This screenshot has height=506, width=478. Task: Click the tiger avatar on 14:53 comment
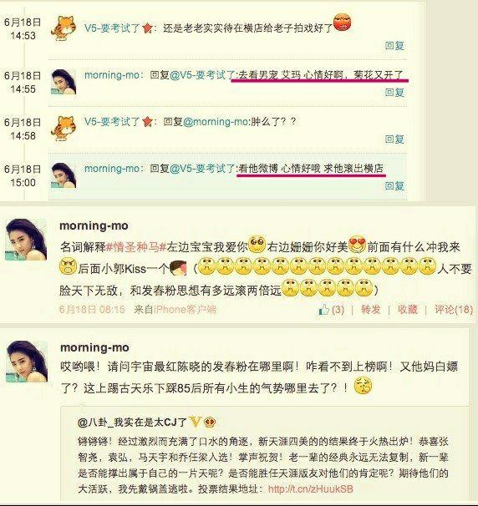[x=64, y=28]
